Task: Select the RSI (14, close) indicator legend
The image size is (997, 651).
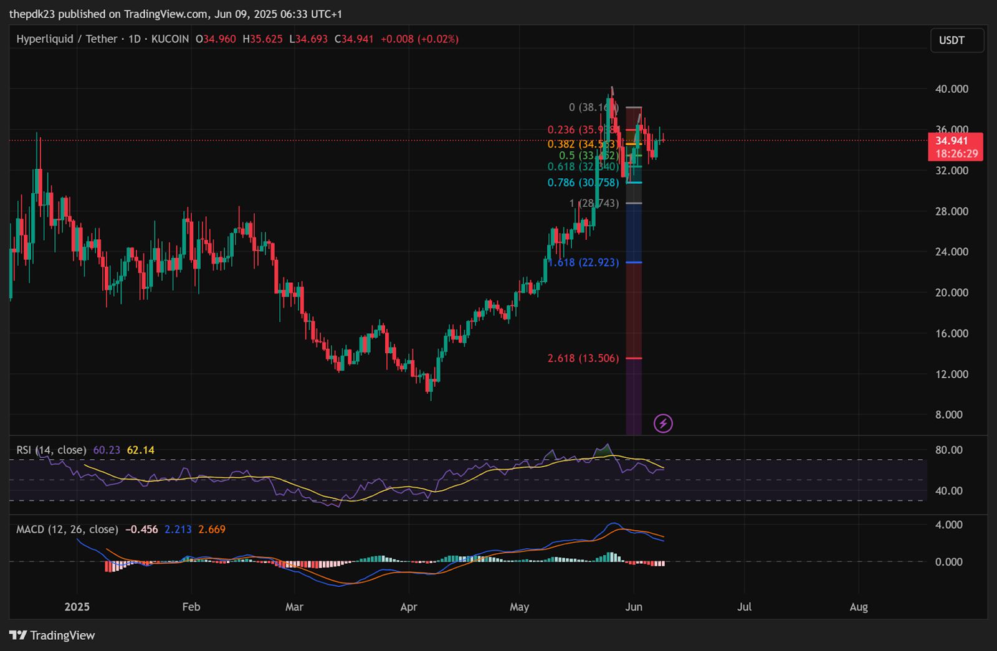Action: 51,450
